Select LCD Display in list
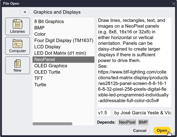The width and height of the screenshot is (177, 137). pos(47,47)
